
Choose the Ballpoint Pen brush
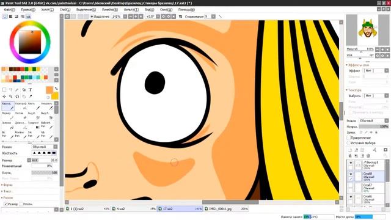click(x=47, y=125)
